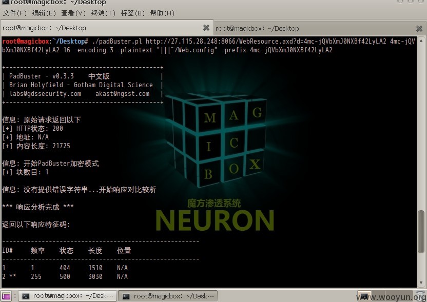
Task: Click the labs@gdssecurity.com text
Action: point(45,94)
